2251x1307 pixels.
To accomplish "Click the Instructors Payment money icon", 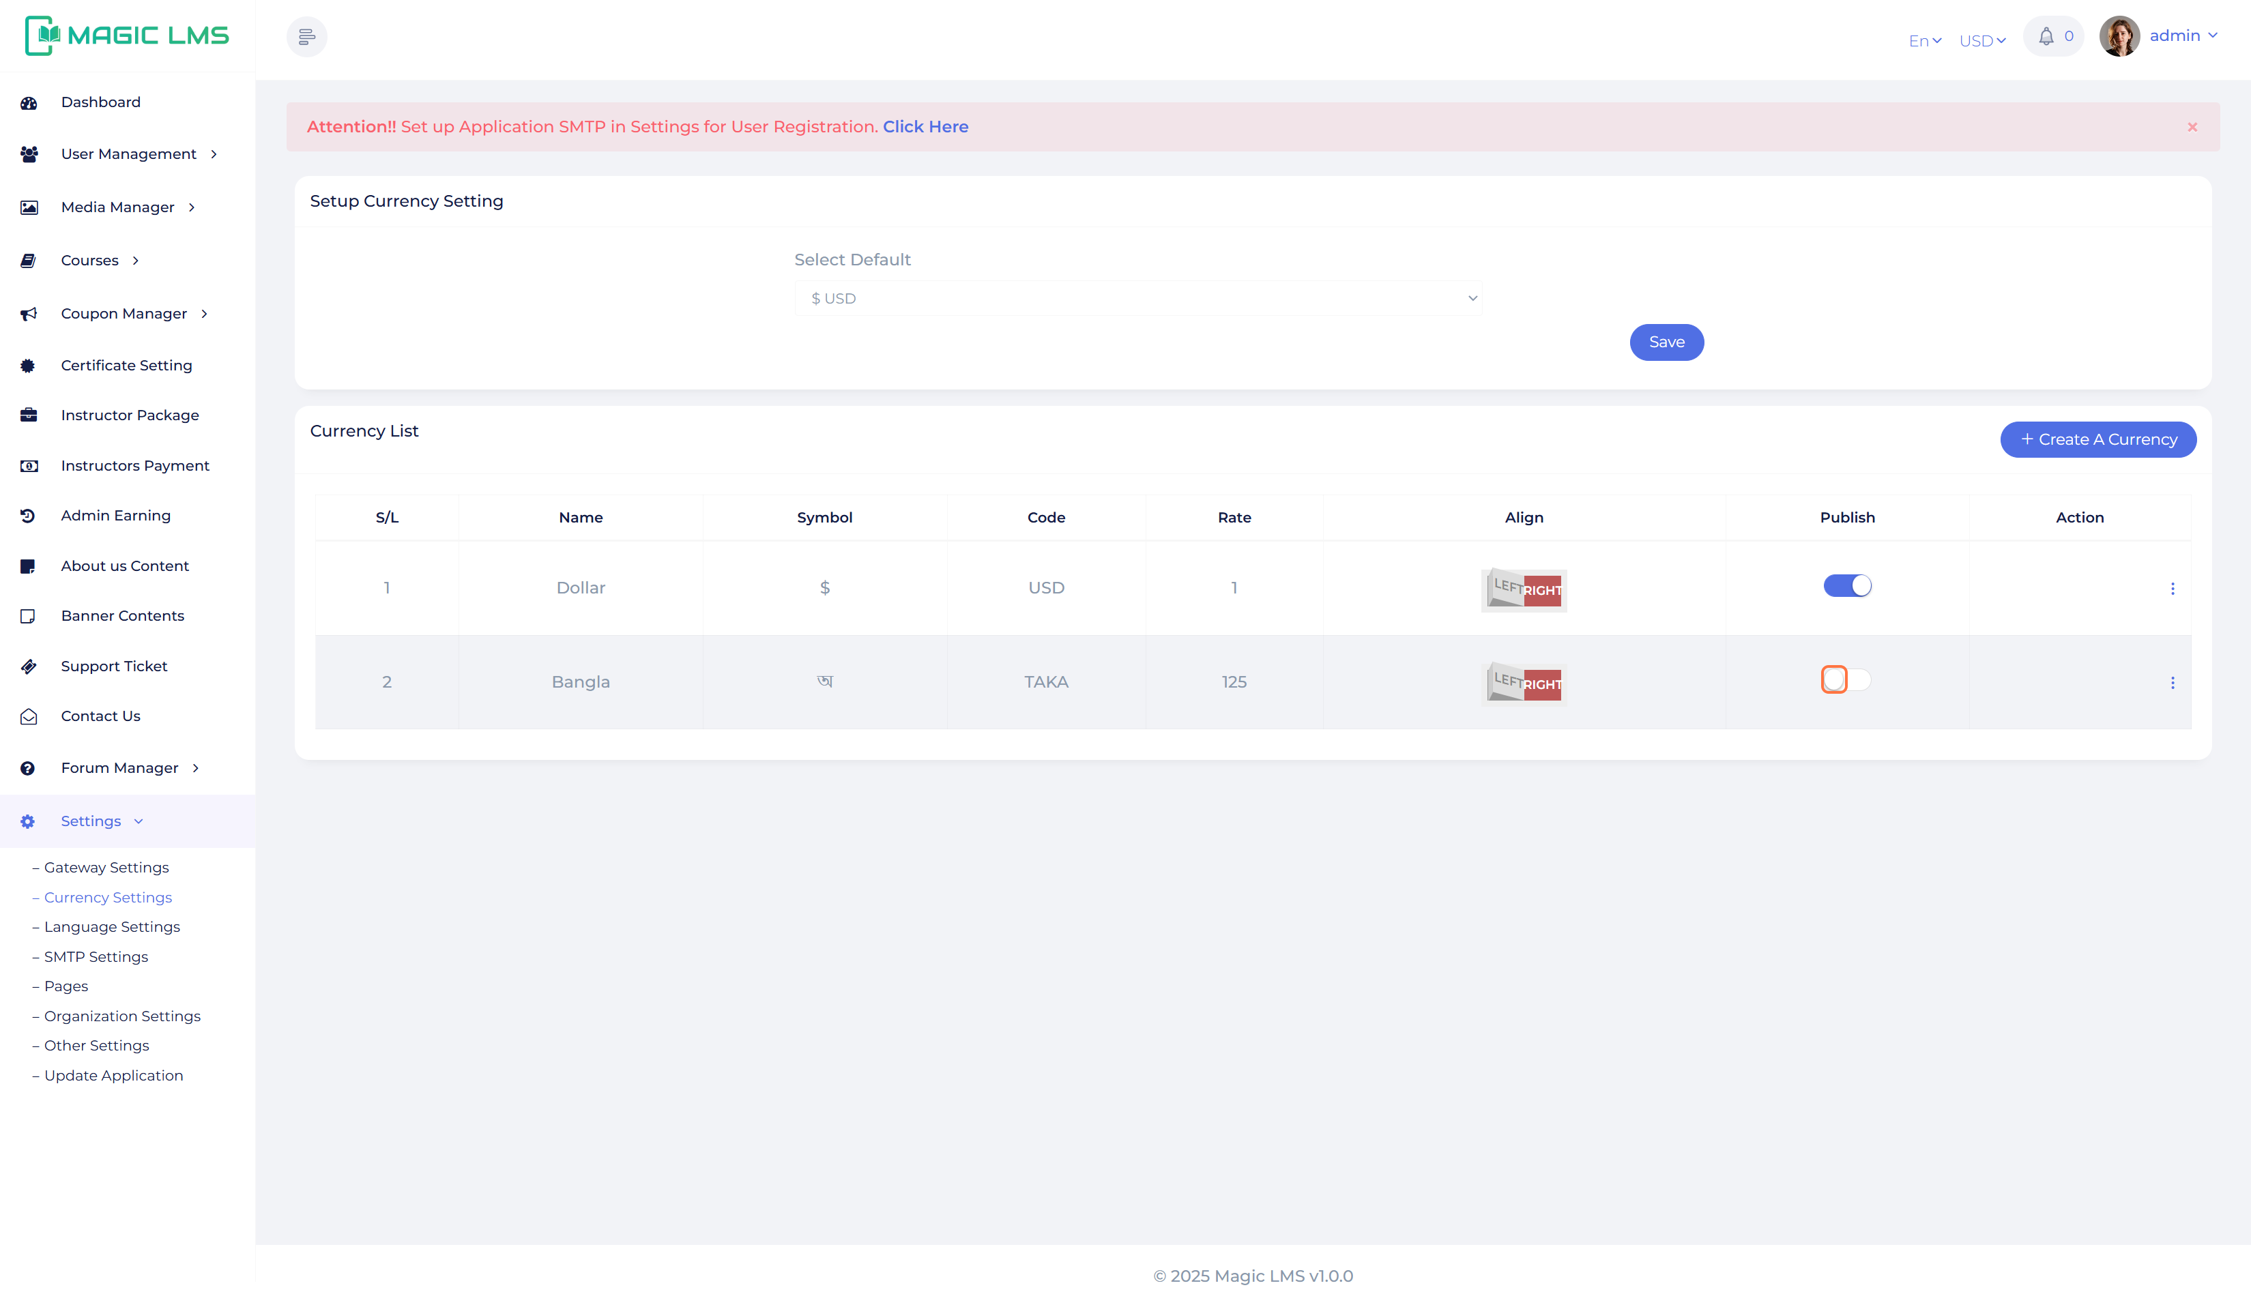I will click(29, 466).
